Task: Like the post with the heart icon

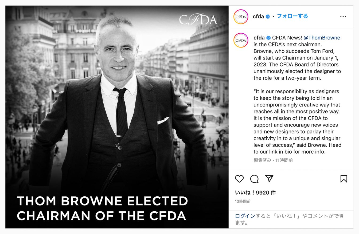Action: 239,179
